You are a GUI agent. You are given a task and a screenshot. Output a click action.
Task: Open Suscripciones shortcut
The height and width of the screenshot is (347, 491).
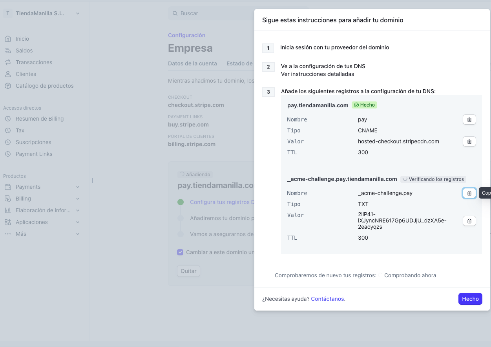pos(33,142)
